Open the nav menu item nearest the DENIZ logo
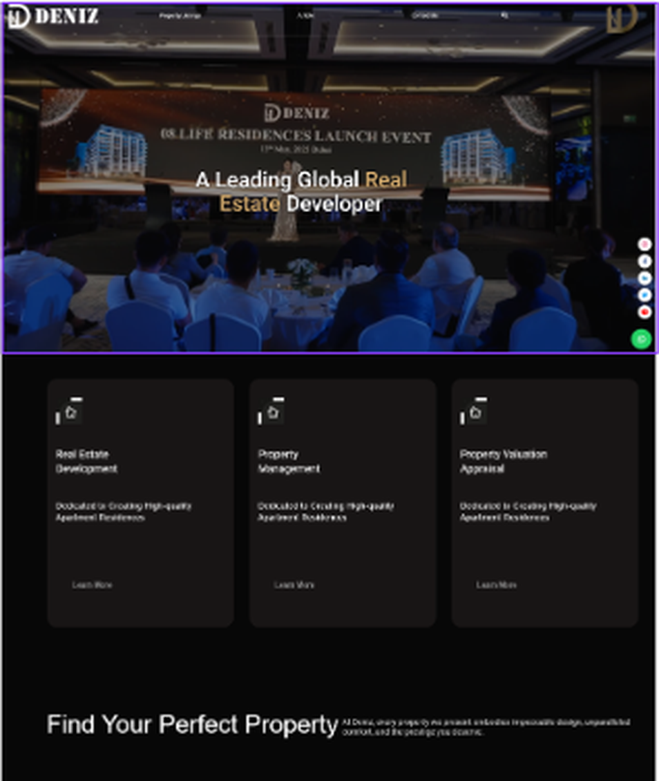The image size is (659, 781). (180, 15)
